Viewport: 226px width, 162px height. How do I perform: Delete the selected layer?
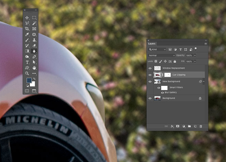[201, 126]
